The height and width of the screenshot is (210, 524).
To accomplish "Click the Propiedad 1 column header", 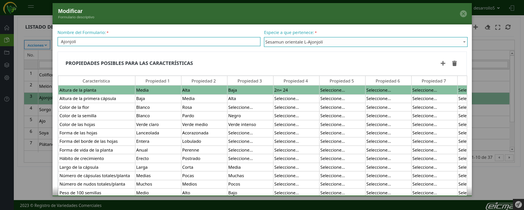I will point(158,81).
